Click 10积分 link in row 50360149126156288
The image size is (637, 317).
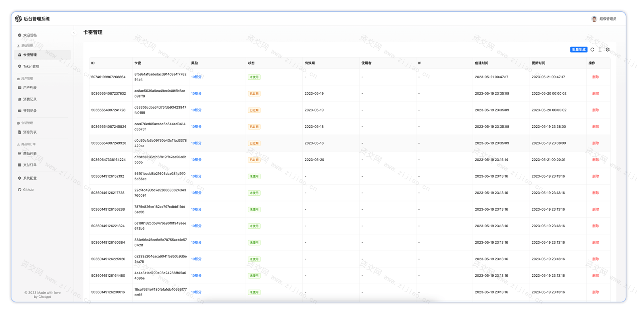click(196, 209)
